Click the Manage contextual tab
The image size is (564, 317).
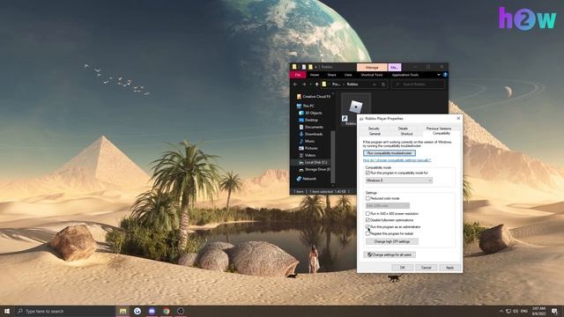coord(372,67)
